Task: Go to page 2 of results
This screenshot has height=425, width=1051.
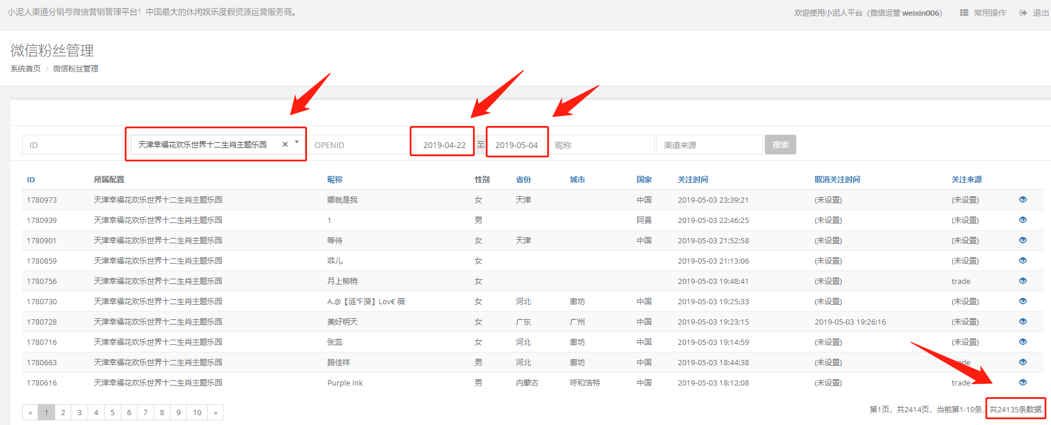Action: [x=63, y=412]
